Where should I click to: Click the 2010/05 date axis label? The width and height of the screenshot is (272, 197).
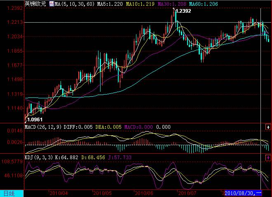tap(102, 193)
